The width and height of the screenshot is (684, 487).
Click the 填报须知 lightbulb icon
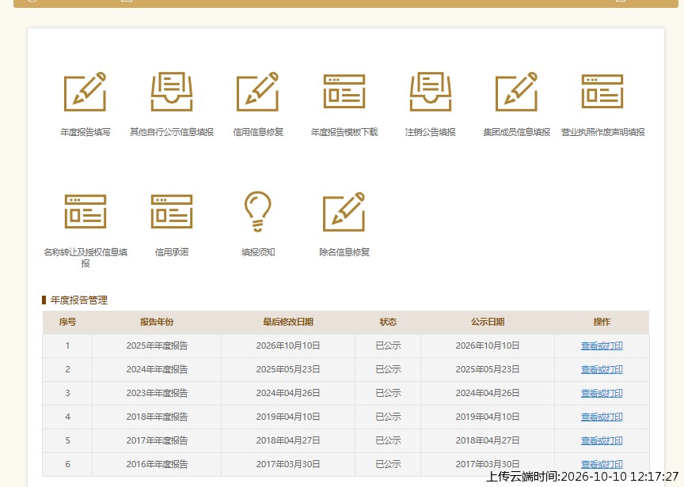tap(258, 211)
